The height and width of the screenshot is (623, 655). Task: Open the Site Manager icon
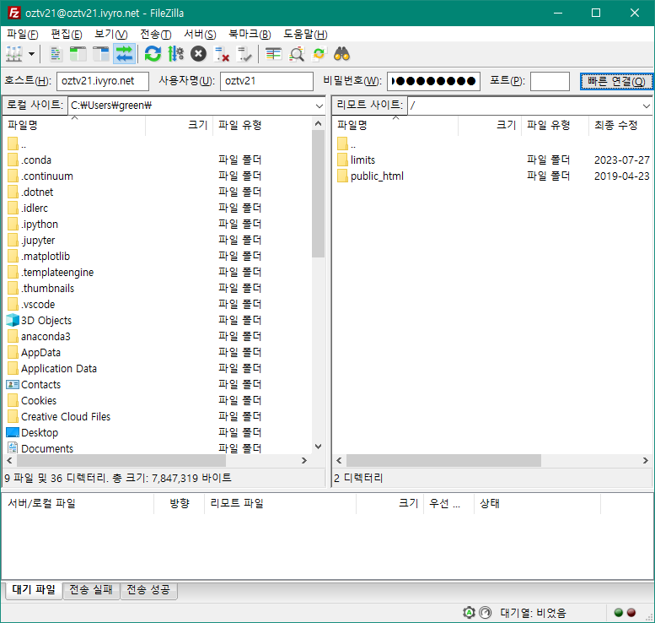pyautogui.click(x=14, y=54)
